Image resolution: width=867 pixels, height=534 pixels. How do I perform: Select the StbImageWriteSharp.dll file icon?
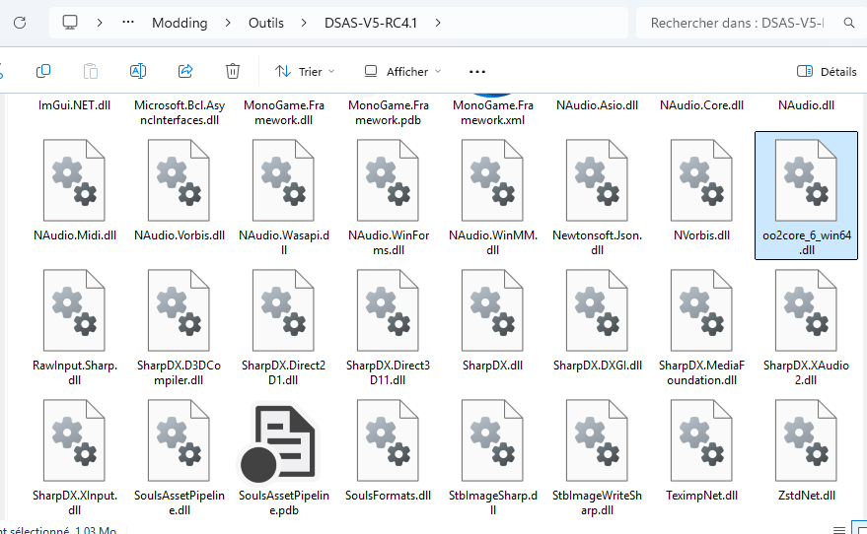[x=597, y=441]
